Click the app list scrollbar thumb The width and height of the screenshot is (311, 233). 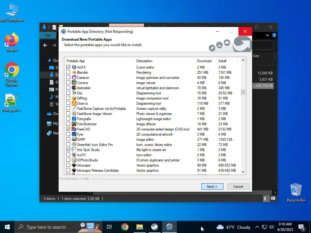(x=243, y=92)
